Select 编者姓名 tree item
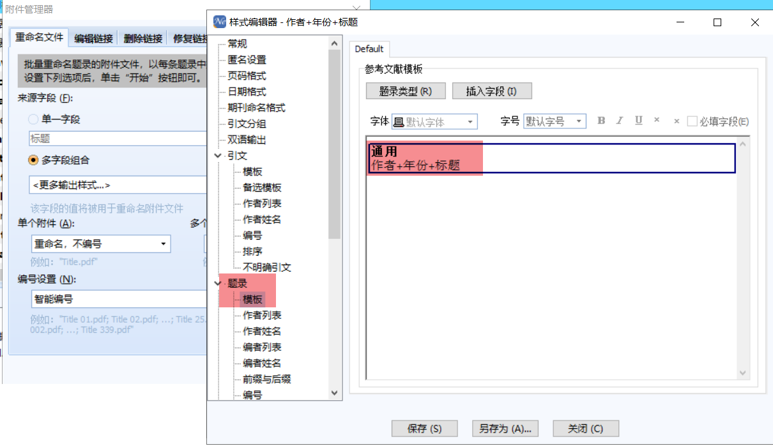The image size is (773, 446). 262,363
